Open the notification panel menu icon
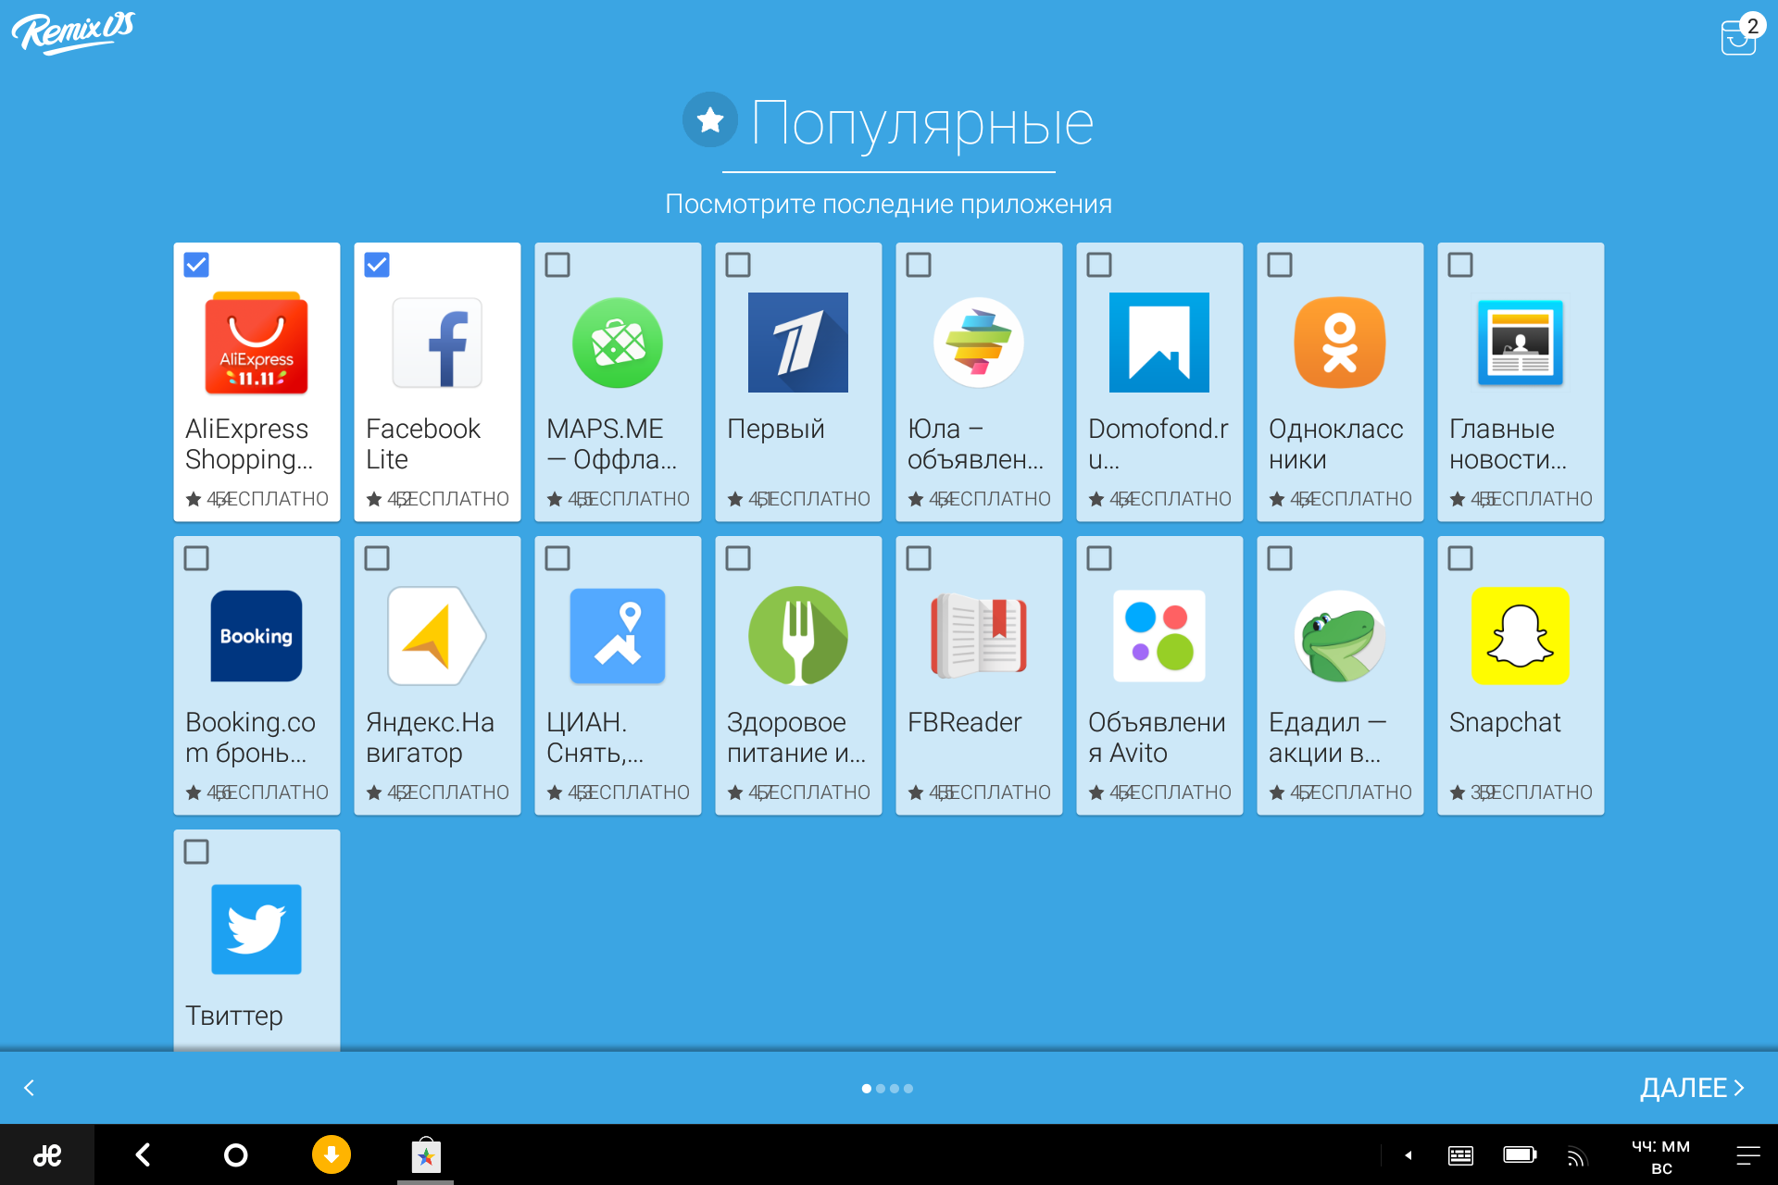This screenshot has width=1778, height=1185. 1747,1155
